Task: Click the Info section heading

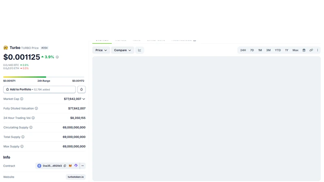Action: click(x=6, y=157)
